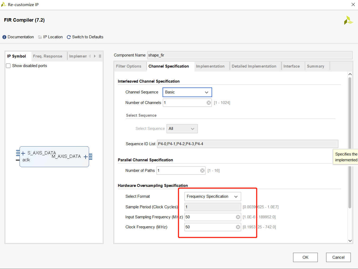Open the left panel tab list menu

(100, 56)
